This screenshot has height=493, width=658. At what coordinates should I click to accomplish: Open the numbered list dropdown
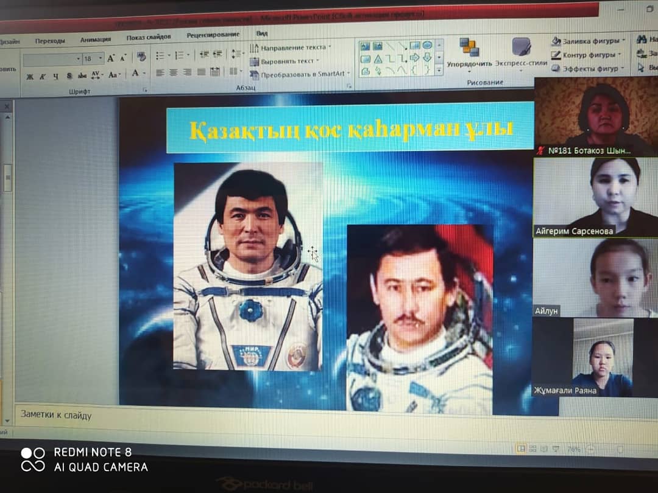tap(188, 55)
